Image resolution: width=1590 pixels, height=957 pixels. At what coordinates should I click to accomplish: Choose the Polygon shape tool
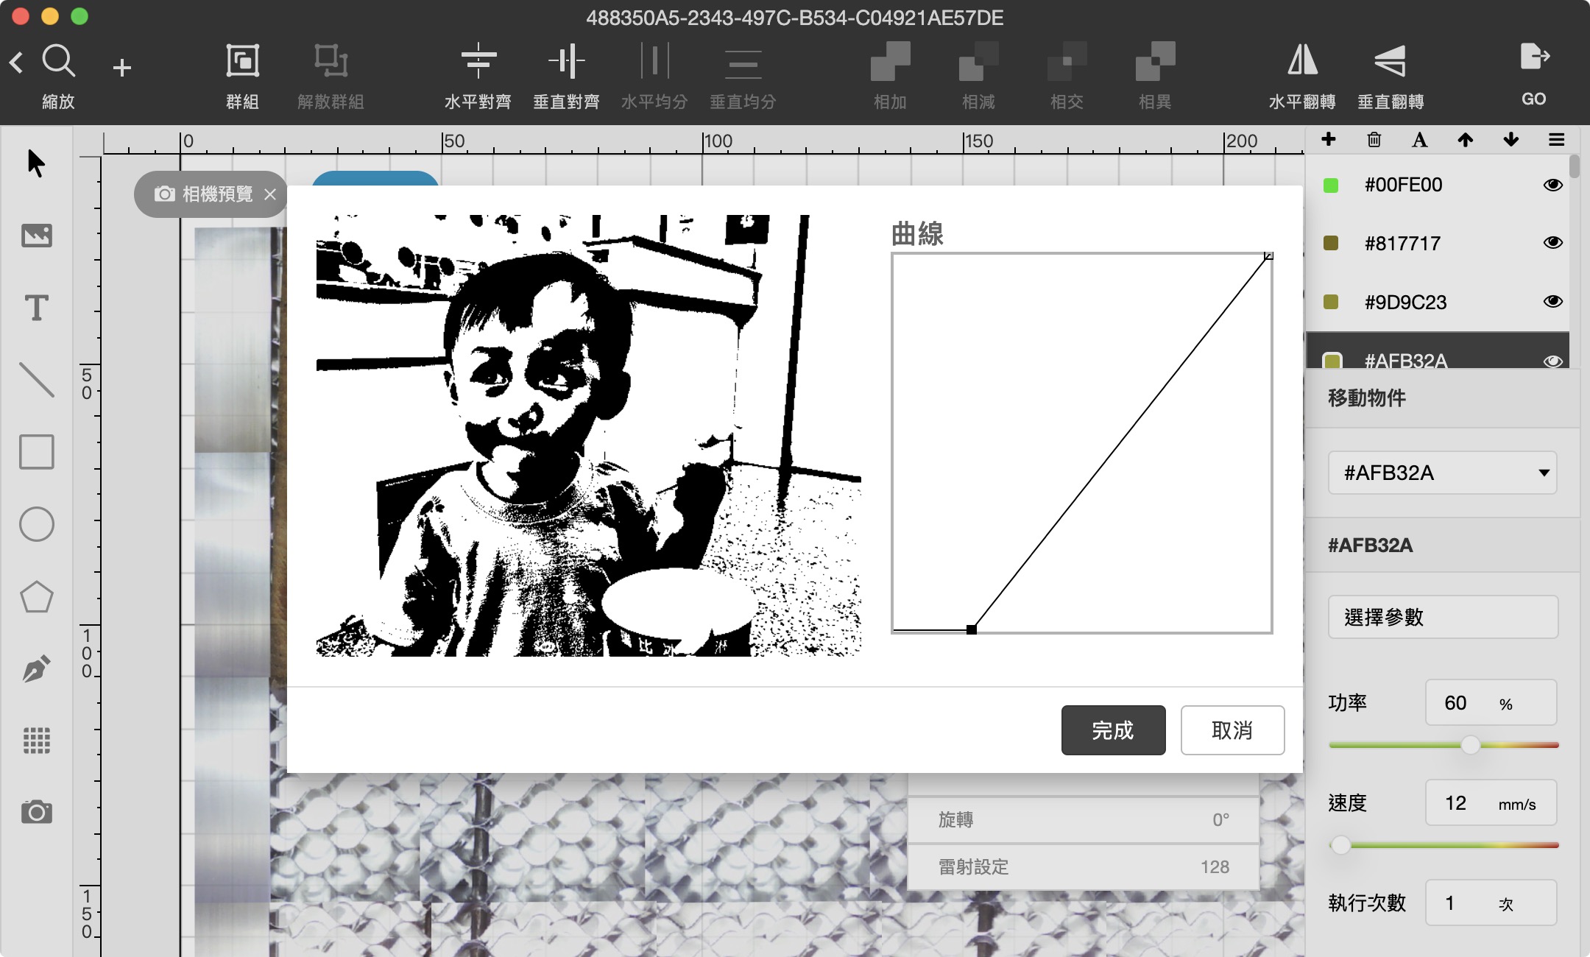(x=36, y=597)
